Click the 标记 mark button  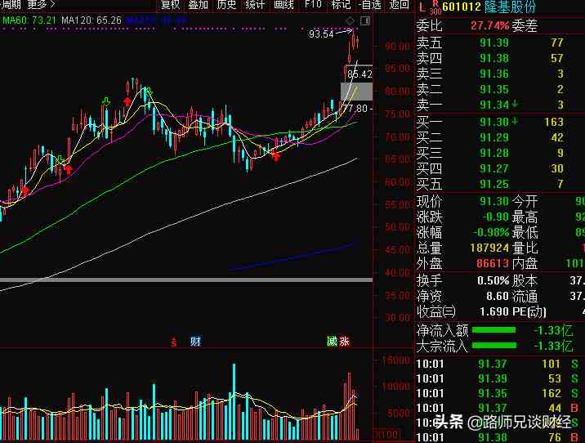pyautogui.click(x=341, y=4)
